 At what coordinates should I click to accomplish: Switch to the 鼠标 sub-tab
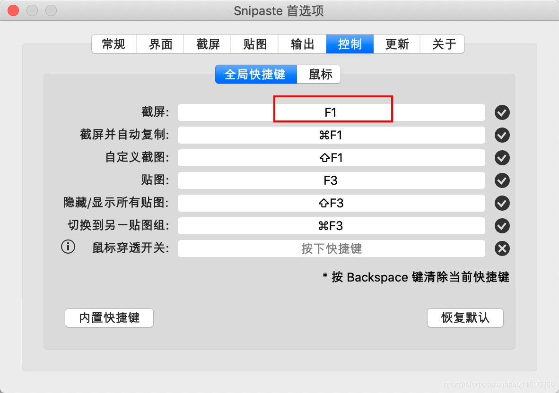(x=319, y=75)
